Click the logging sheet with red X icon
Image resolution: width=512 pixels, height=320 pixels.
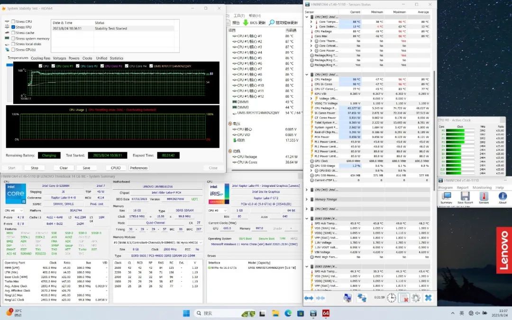[404, 298]
